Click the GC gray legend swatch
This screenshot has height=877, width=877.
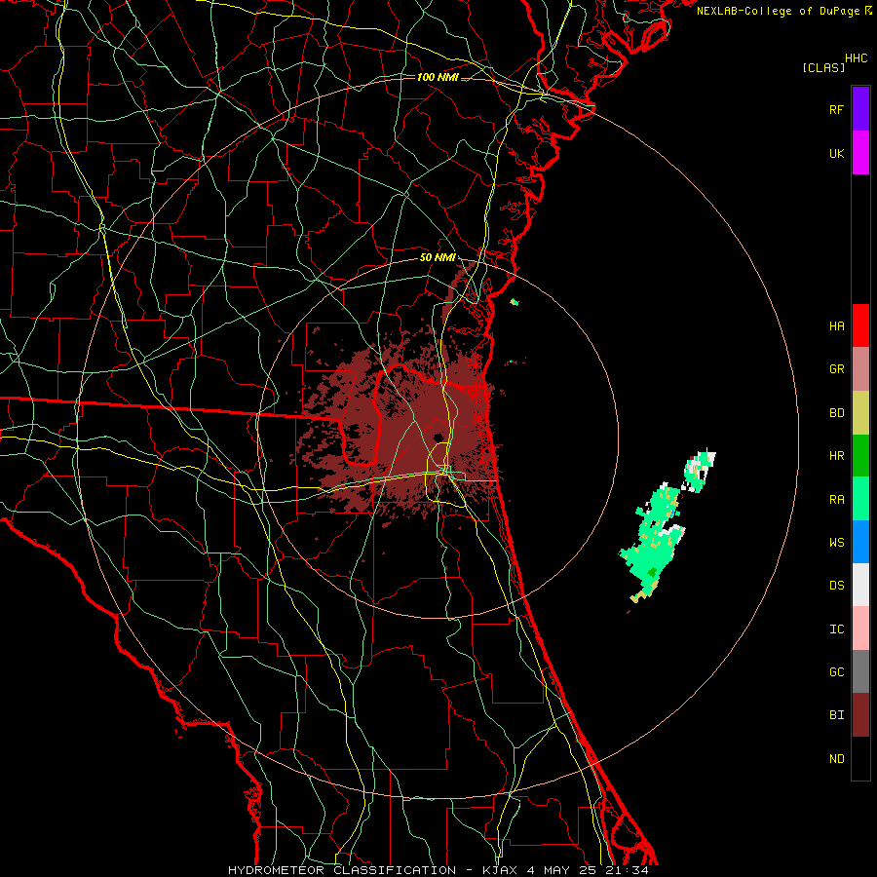tap(860, 671)
